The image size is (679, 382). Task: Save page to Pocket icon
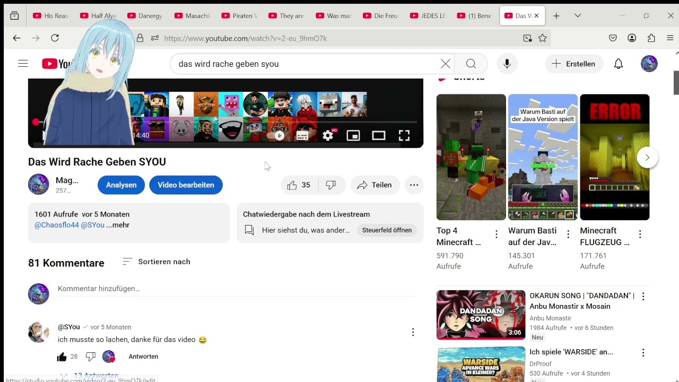[613, 38]
